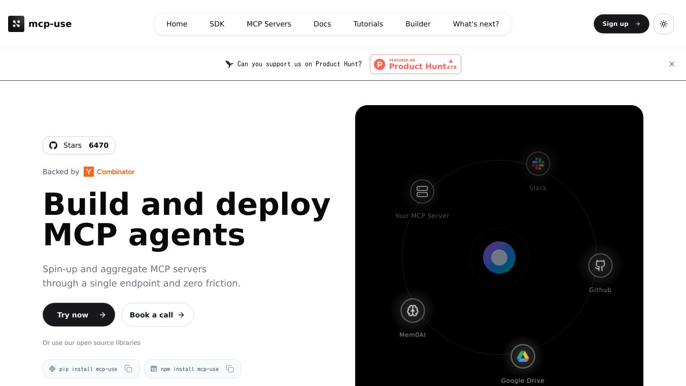Click the 'Mem0AI' label in diagram

coord(413,335)
